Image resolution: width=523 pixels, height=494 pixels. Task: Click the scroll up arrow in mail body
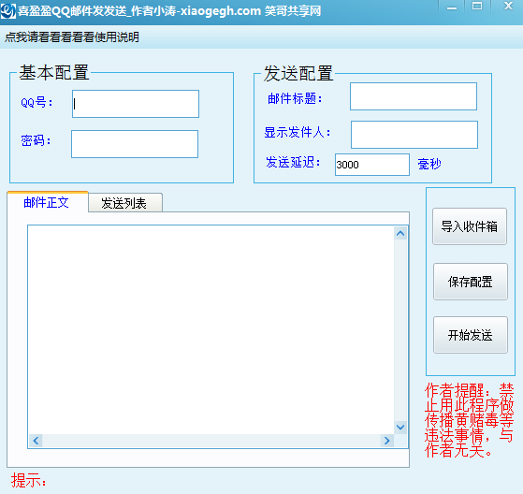pos(400,234)
